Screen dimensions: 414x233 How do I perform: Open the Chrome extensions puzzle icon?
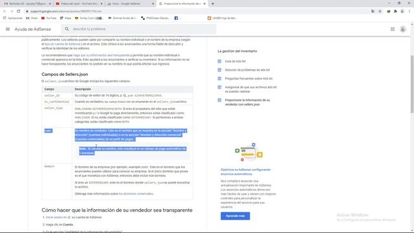coord(395,12)
